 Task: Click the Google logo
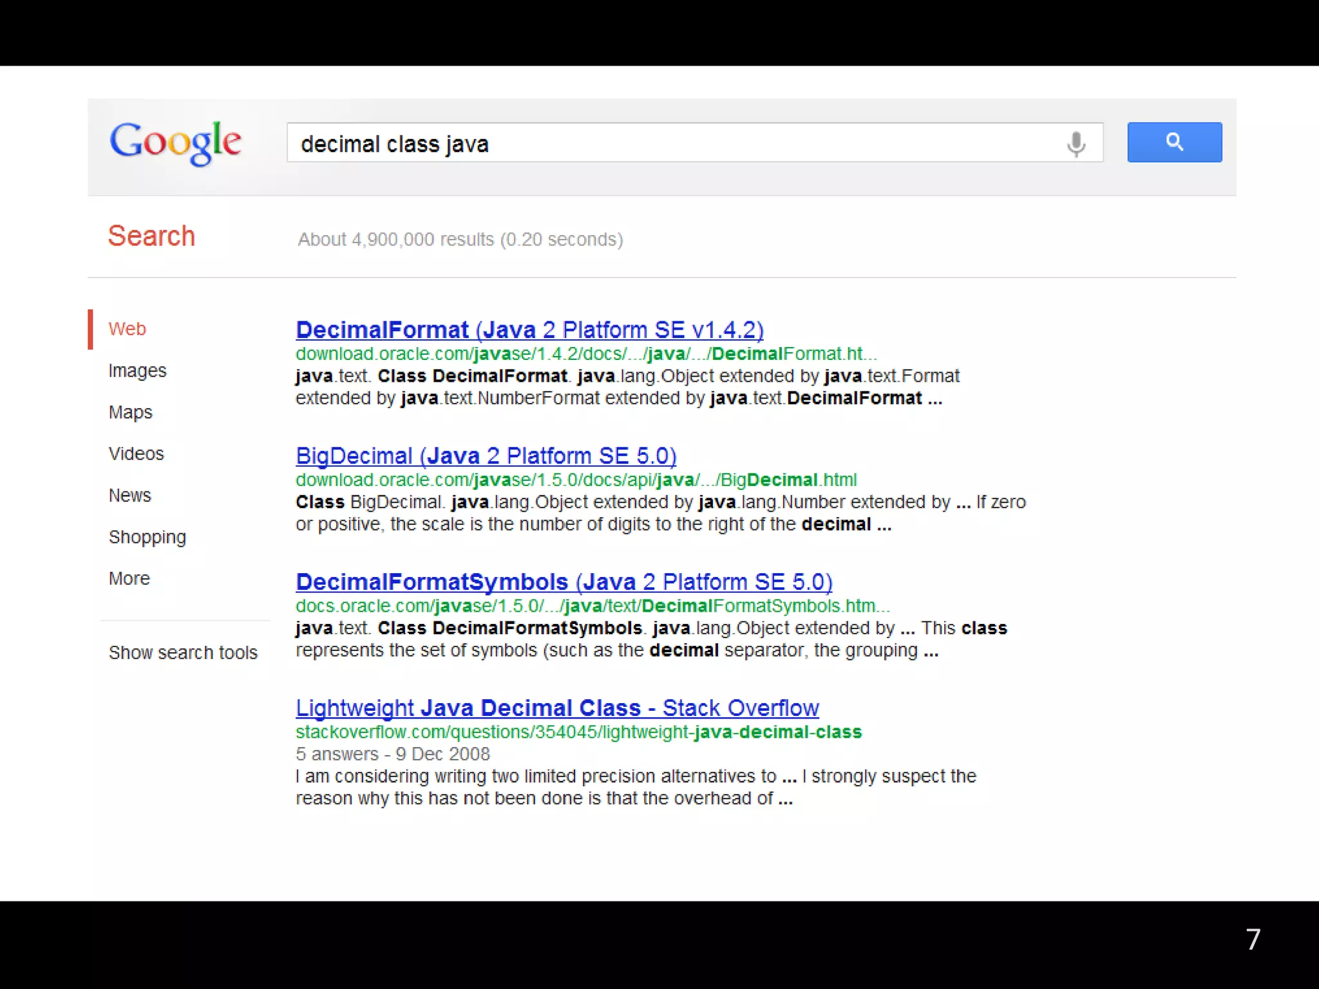pos(175,142)
